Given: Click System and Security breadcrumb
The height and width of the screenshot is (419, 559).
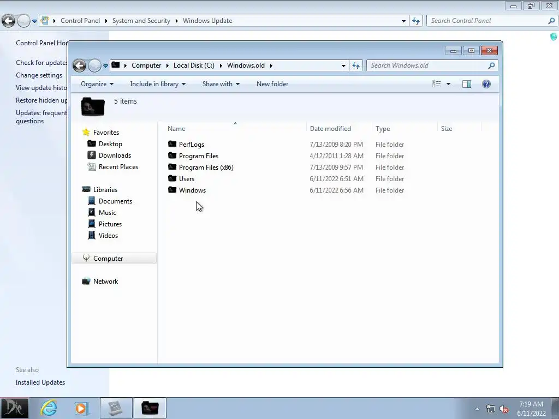Looking at the screenshot, I should (141, 21).
